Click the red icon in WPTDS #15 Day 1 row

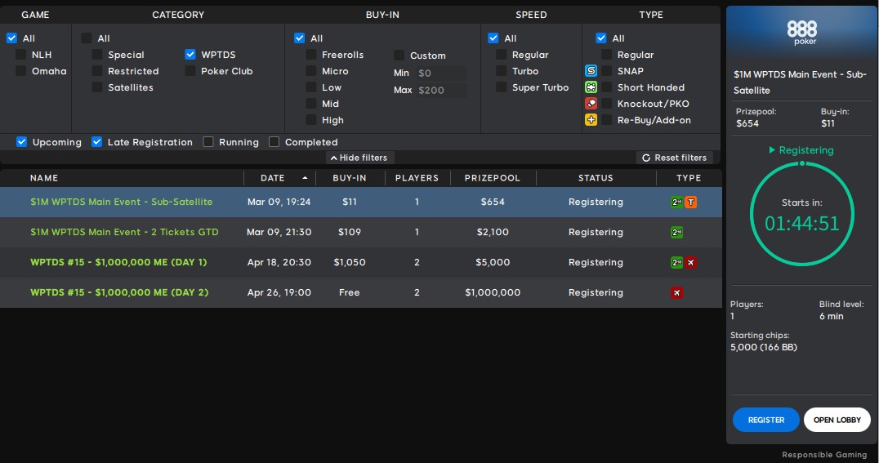click(x=690, y=262)
